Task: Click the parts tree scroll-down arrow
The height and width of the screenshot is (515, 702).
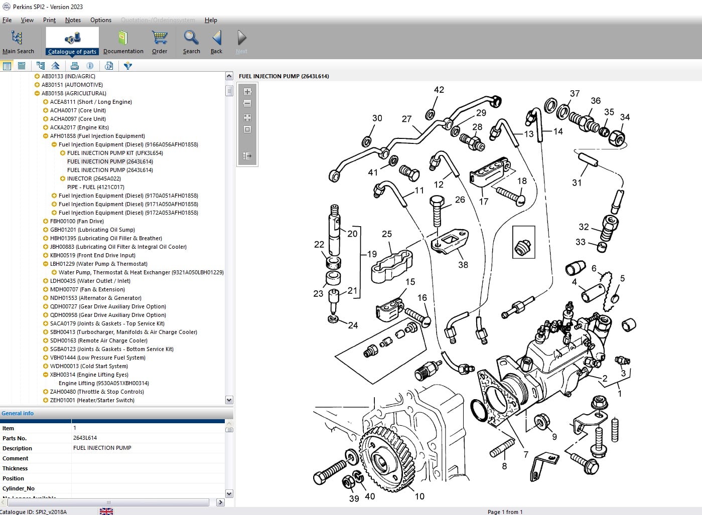Action: 229,400
